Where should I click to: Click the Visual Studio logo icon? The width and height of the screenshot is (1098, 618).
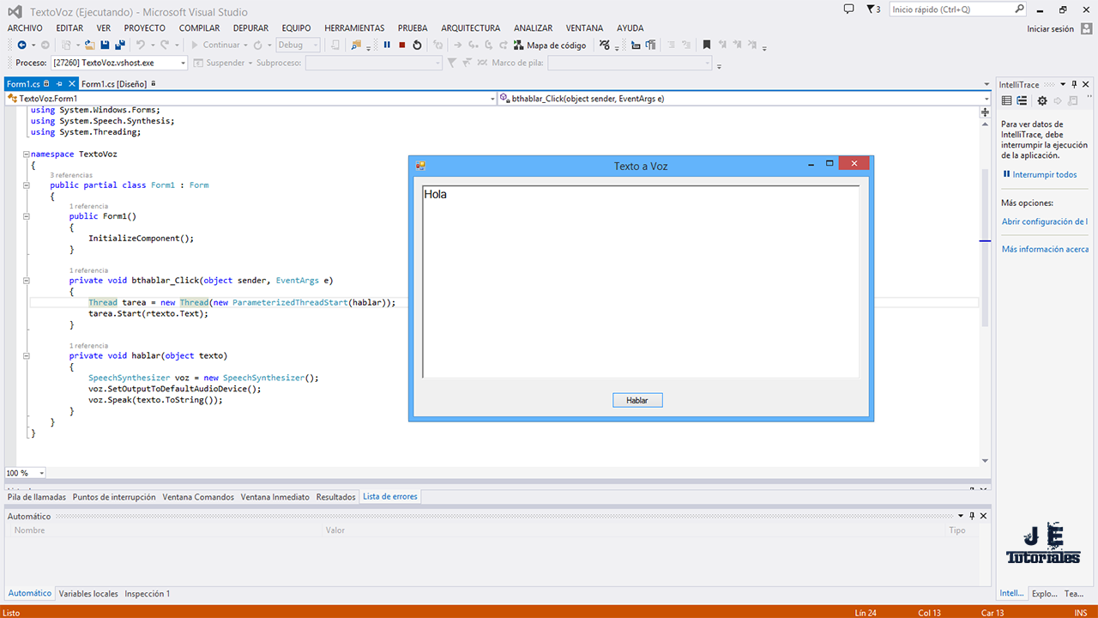click(x=15, y=11)
